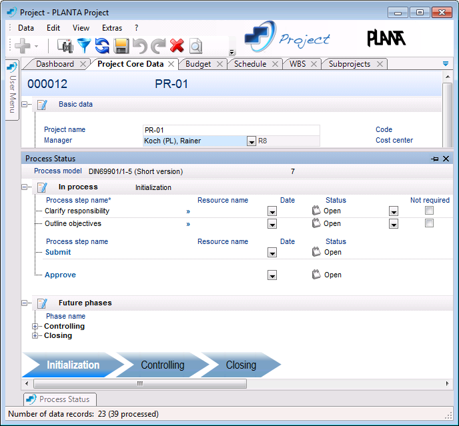Expand the Closing phase
The width and height of the screenshot is (459, 426).
pos(35,335)
